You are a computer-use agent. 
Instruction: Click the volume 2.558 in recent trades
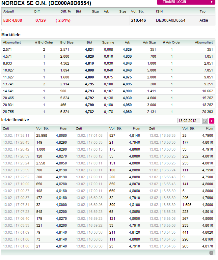click(x=41, y=163)
